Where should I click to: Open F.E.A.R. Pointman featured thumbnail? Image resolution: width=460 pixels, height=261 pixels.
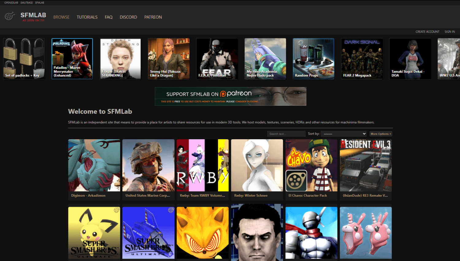pyautogui.click(x=217, y=59)
